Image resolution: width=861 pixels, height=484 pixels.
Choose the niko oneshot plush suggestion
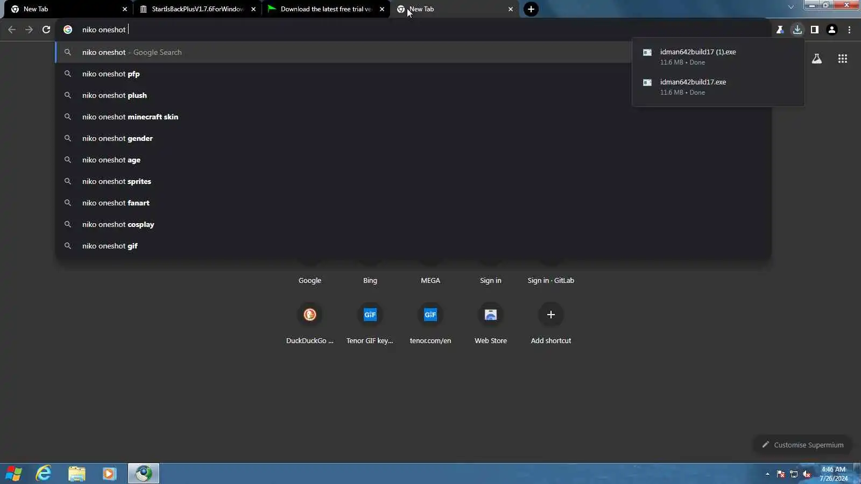[413, 95]
